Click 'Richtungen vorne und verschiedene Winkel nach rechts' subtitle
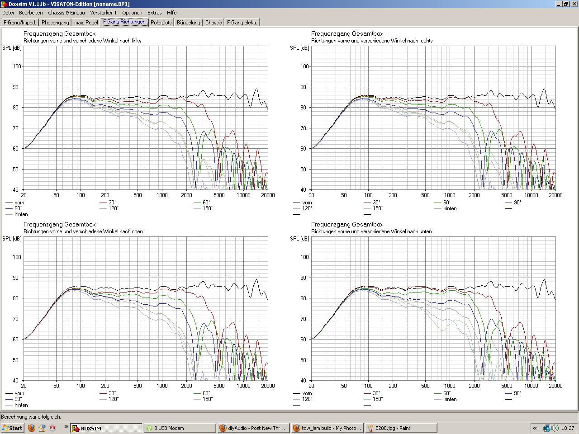Screen dimensions: 579x434 tap(372, 41)
